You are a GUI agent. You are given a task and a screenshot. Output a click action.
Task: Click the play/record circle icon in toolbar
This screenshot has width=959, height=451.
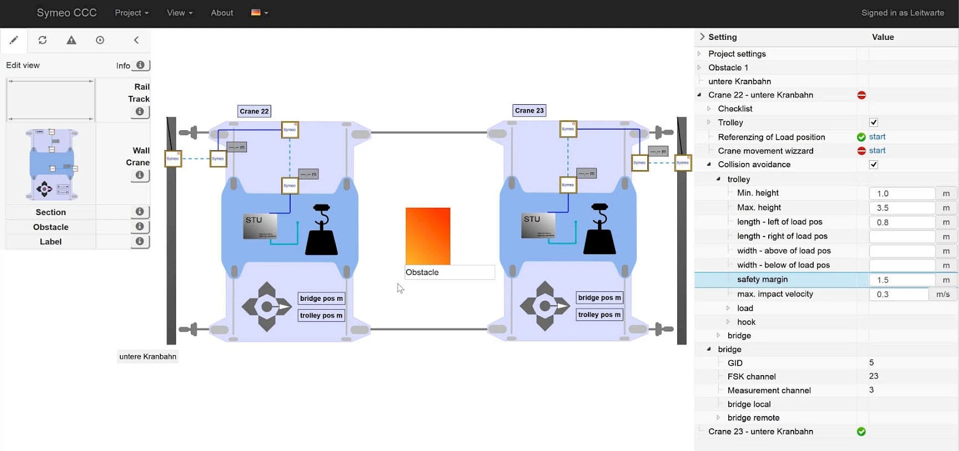(100, 40)
